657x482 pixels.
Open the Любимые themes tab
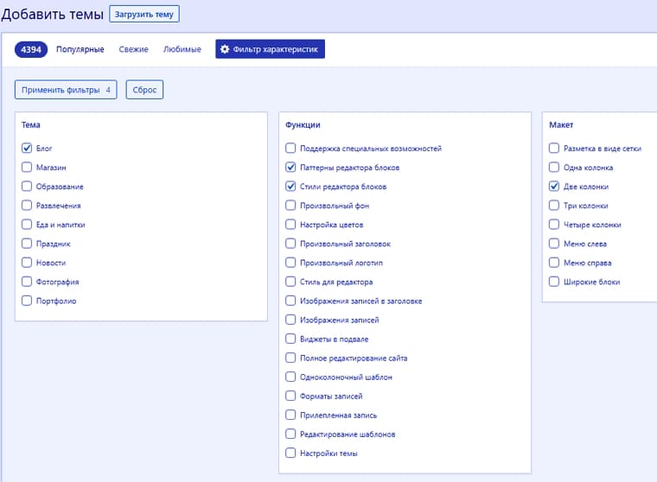point(182,49)
